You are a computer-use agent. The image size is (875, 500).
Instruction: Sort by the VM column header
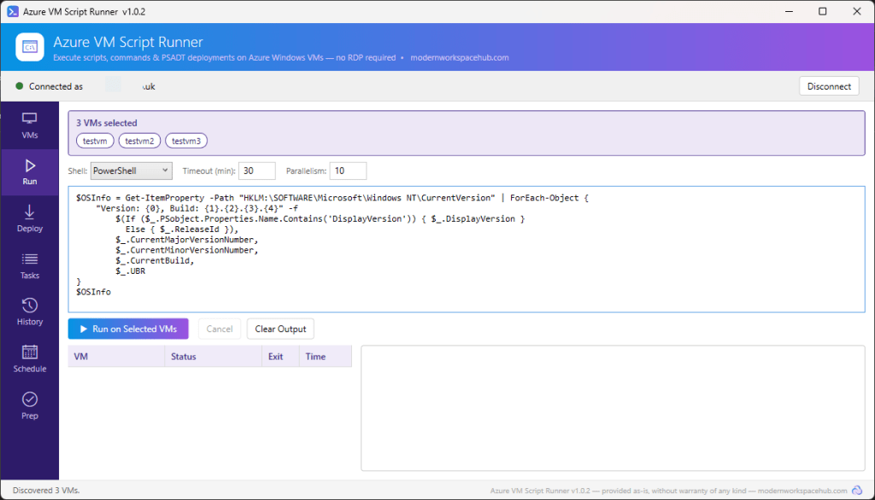click(116, 356)
